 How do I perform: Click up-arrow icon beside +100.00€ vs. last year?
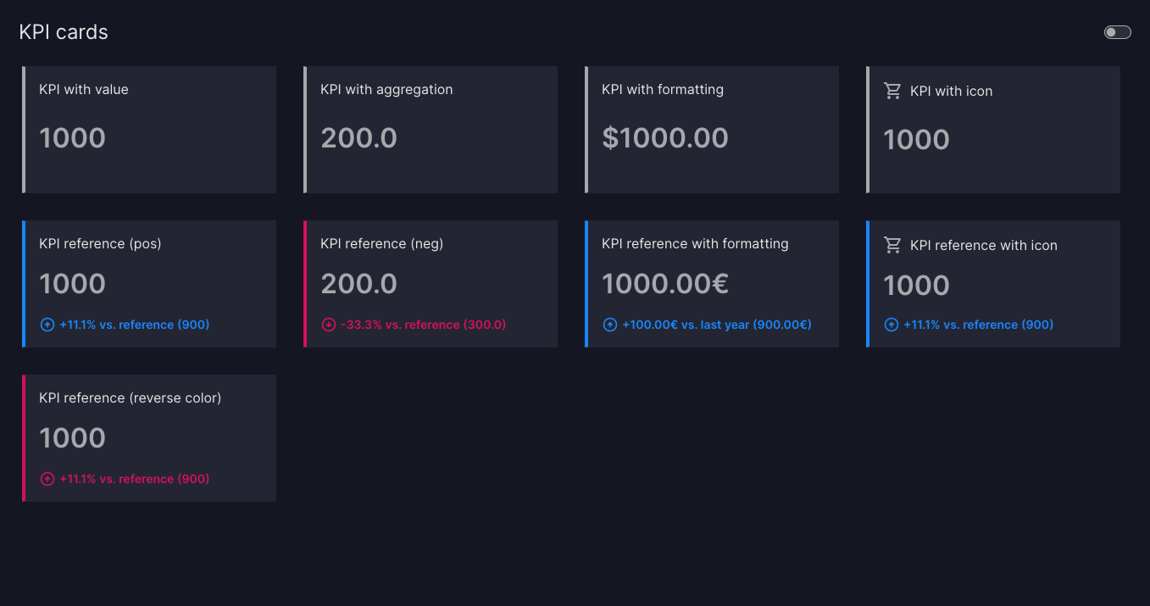(x=610, y=325)
